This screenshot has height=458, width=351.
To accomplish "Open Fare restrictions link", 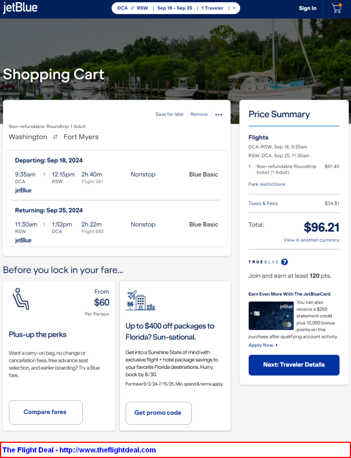I will click(267, 184).
